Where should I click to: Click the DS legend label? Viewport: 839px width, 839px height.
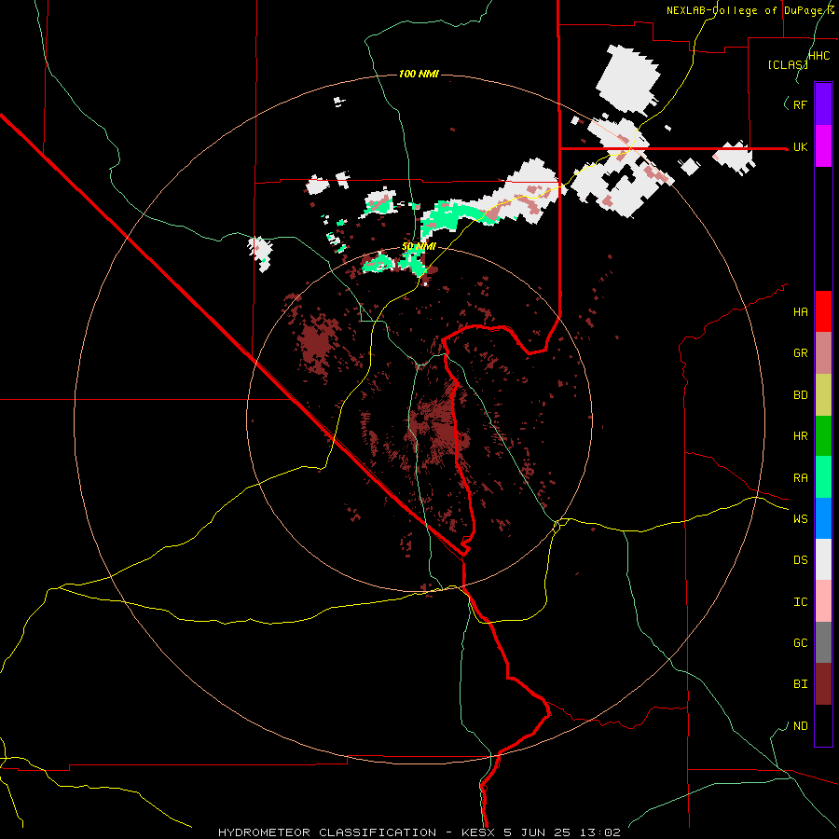click(801, 560)
